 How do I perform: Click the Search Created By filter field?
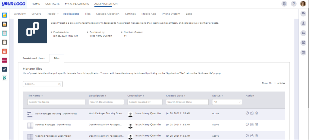(145, 102)
